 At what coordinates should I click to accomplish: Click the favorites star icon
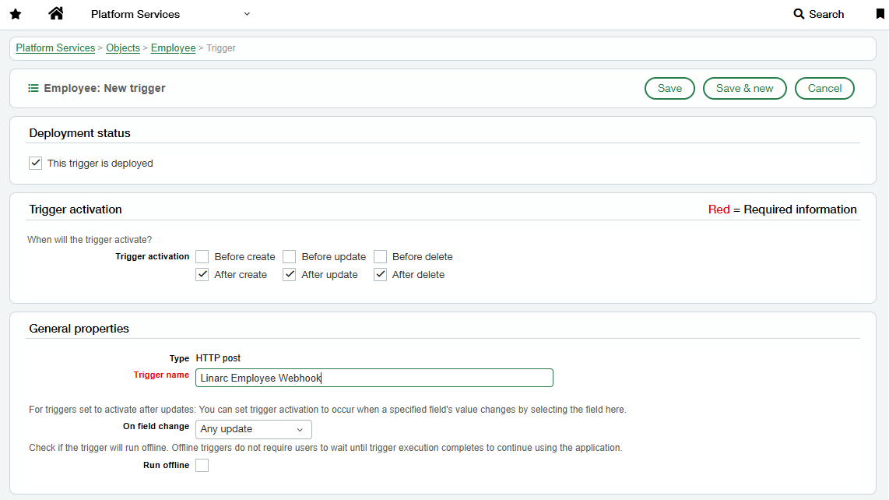coord(16,14)
